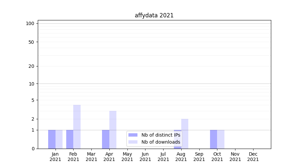This screenshot has width=301, height=167.
Task: Click the Jan 2021 downloads bar
Action: (59, 139)
